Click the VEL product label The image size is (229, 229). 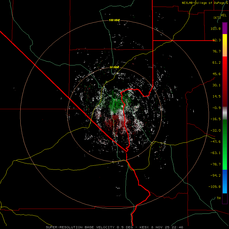pos(223,15)
